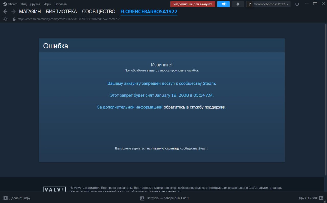Open announcements via megaphone icon
The width and height of the screenshot is (327, 203).
[224, 4]
